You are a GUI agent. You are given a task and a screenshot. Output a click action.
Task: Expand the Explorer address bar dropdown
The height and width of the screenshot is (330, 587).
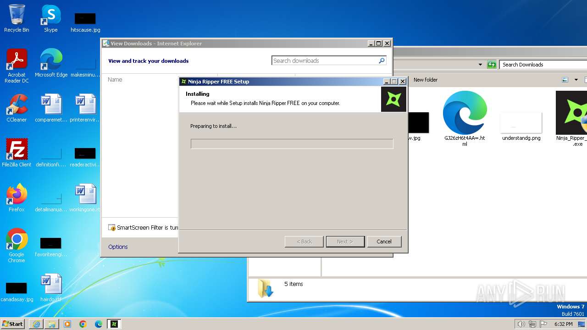pos(480,65)
